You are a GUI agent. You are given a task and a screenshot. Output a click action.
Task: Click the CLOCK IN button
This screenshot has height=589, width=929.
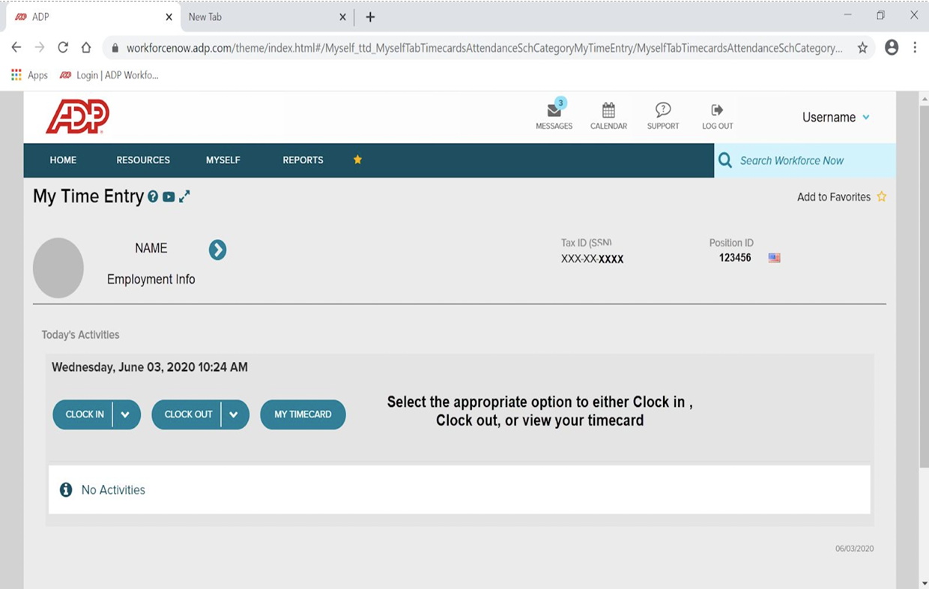pos(84,414)
